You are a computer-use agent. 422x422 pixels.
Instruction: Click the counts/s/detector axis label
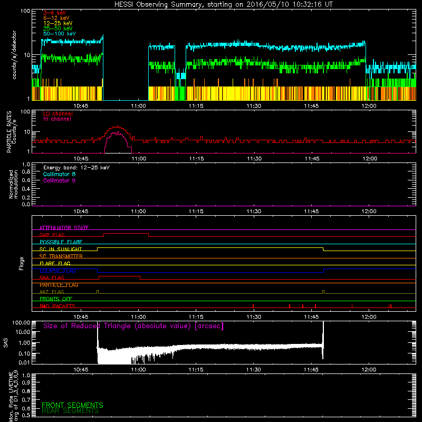[14, 55]
